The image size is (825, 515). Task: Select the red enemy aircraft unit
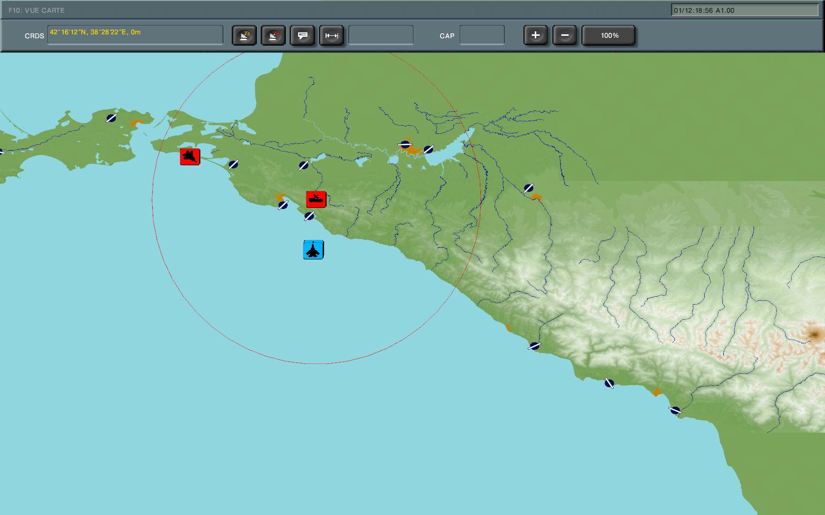pyautogui.click(x=190, y=157)
